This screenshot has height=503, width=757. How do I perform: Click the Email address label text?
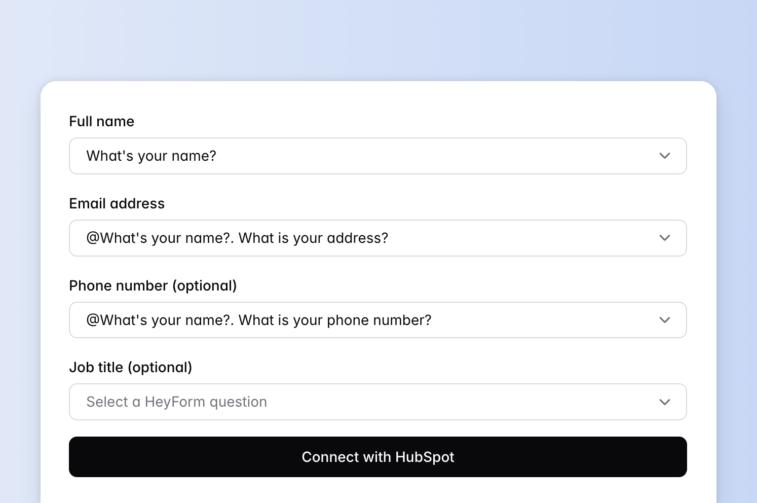(117, 203)
